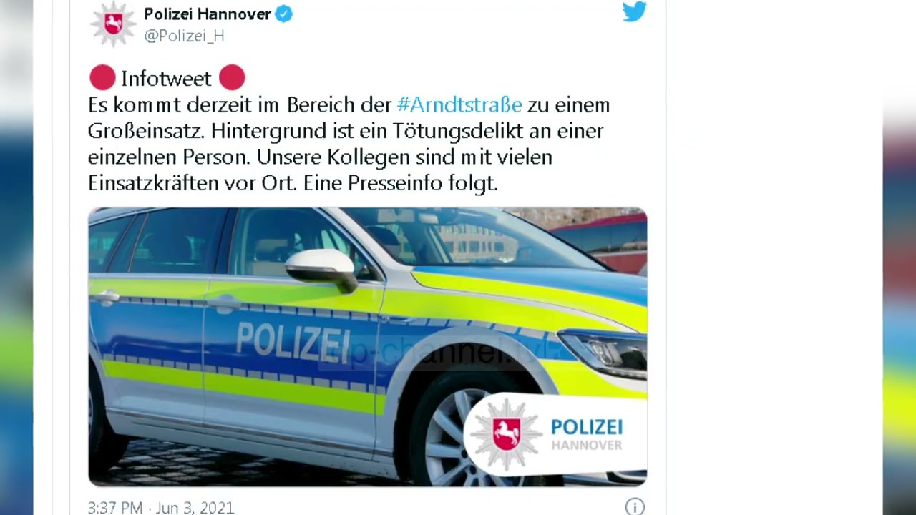Click the POLIZEI lettering on the car door

pos(293,342)
